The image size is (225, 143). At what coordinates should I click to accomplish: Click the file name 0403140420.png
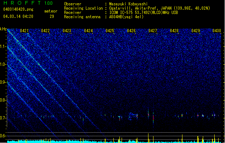point(18,9)
